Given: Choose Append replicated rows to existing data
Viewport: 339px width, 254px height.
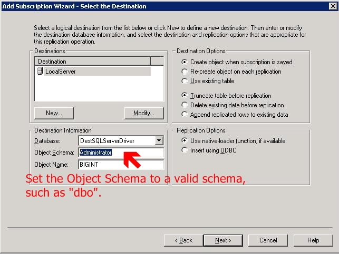Looking at the screenshot, I should click(x=185, y=115).
